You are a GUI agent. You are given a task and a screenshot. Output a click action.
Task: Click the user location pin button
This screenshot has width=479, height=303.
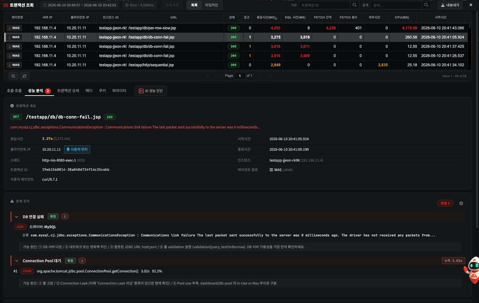point(77,149)
